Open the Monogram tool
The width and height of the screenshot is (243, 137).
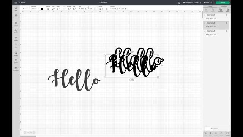click(x=16, y=68)
